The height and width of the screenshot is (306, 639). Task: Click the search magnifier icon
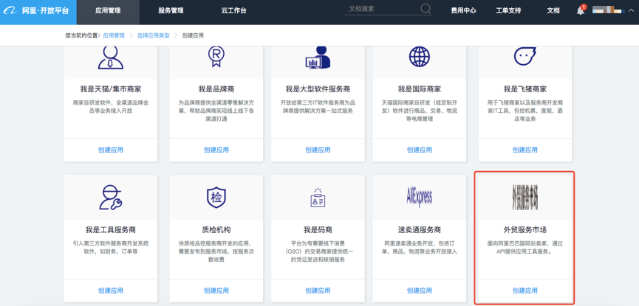tap(426, 9)
